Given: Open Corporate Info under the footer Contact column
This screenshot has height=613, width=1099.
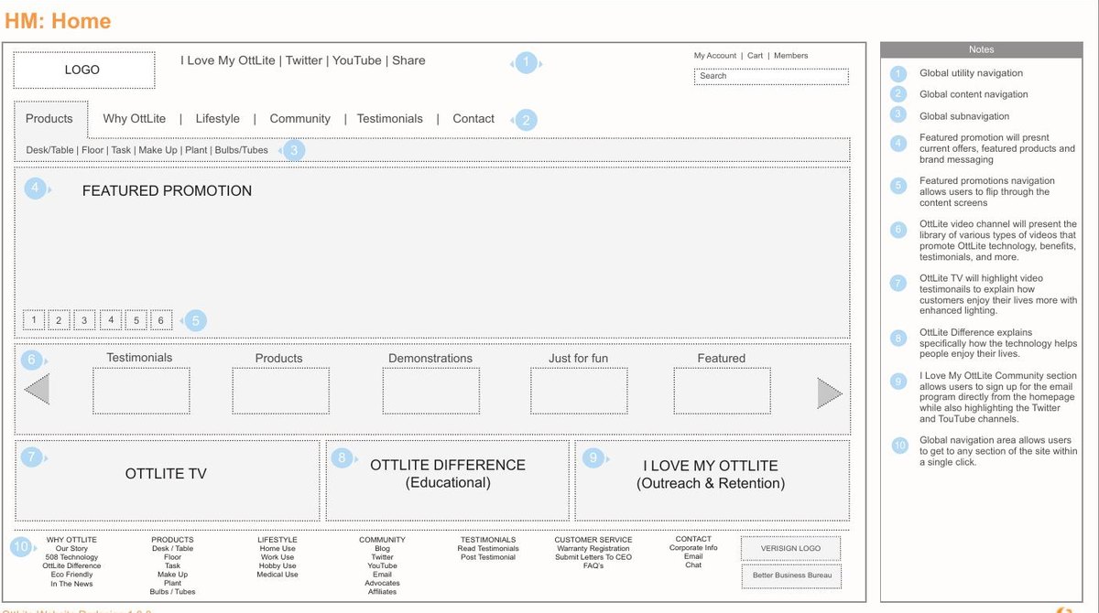Looking at the screenshot, I should click(x=693, y=548).
